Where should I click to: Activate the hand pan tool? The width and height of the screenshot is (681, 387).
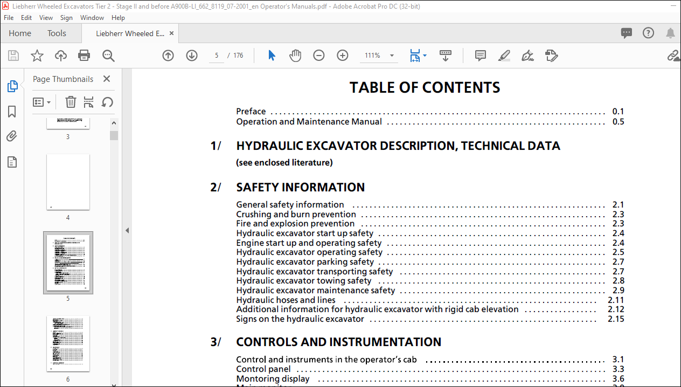[x=295, y=56]
